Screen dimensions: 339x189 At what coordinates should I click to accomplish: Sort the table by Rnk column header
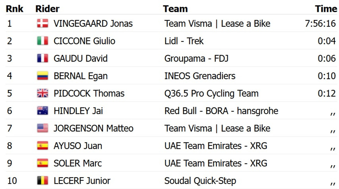click(x=14, y=9)
